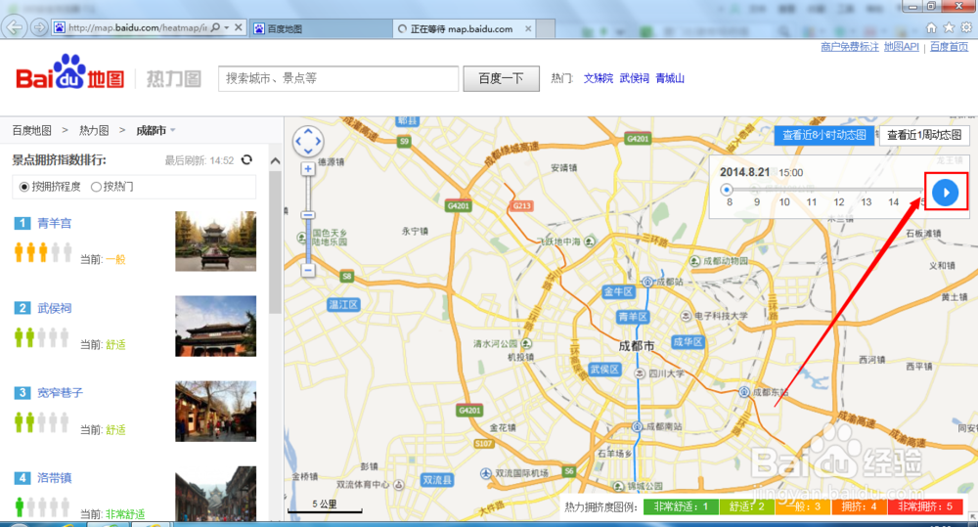Image resolution: width=978 pixels, height=527 pixels.
Task: Click the side panel vertical scrollbar
Action: pos(275,242)
